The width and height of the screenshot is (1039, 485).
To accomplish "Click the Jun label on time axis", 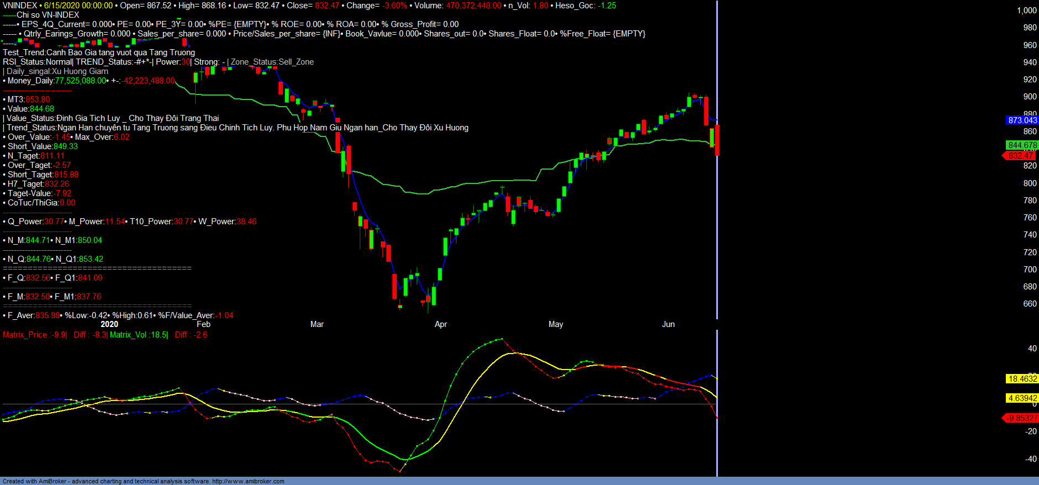I will (668, 324).
